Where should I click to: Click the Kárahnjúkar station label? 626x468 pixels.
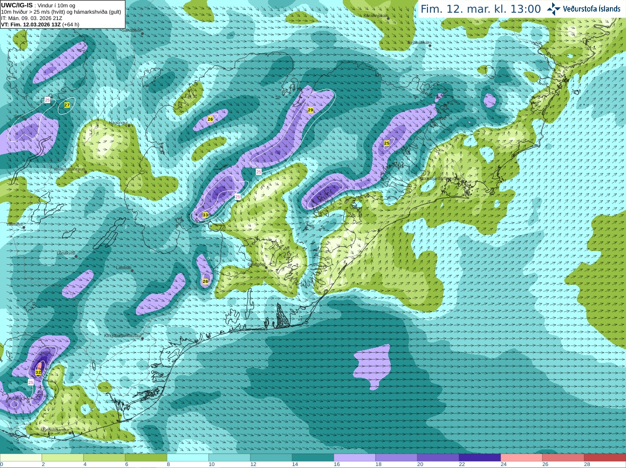pos(376,16)
